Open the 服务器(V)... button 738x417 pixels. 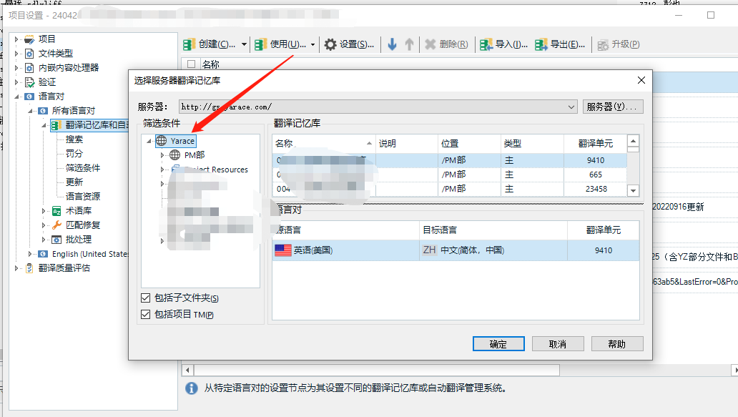point(613,107)
